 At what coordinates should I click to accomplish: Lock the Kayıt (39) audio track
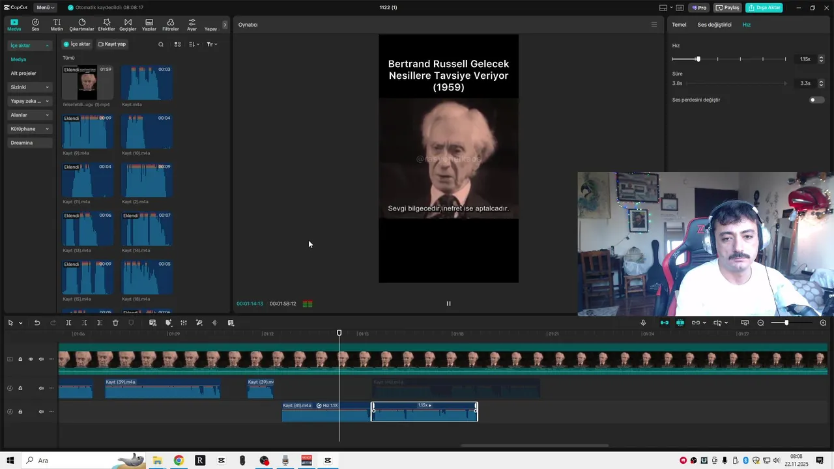click(x=20, y=388)
